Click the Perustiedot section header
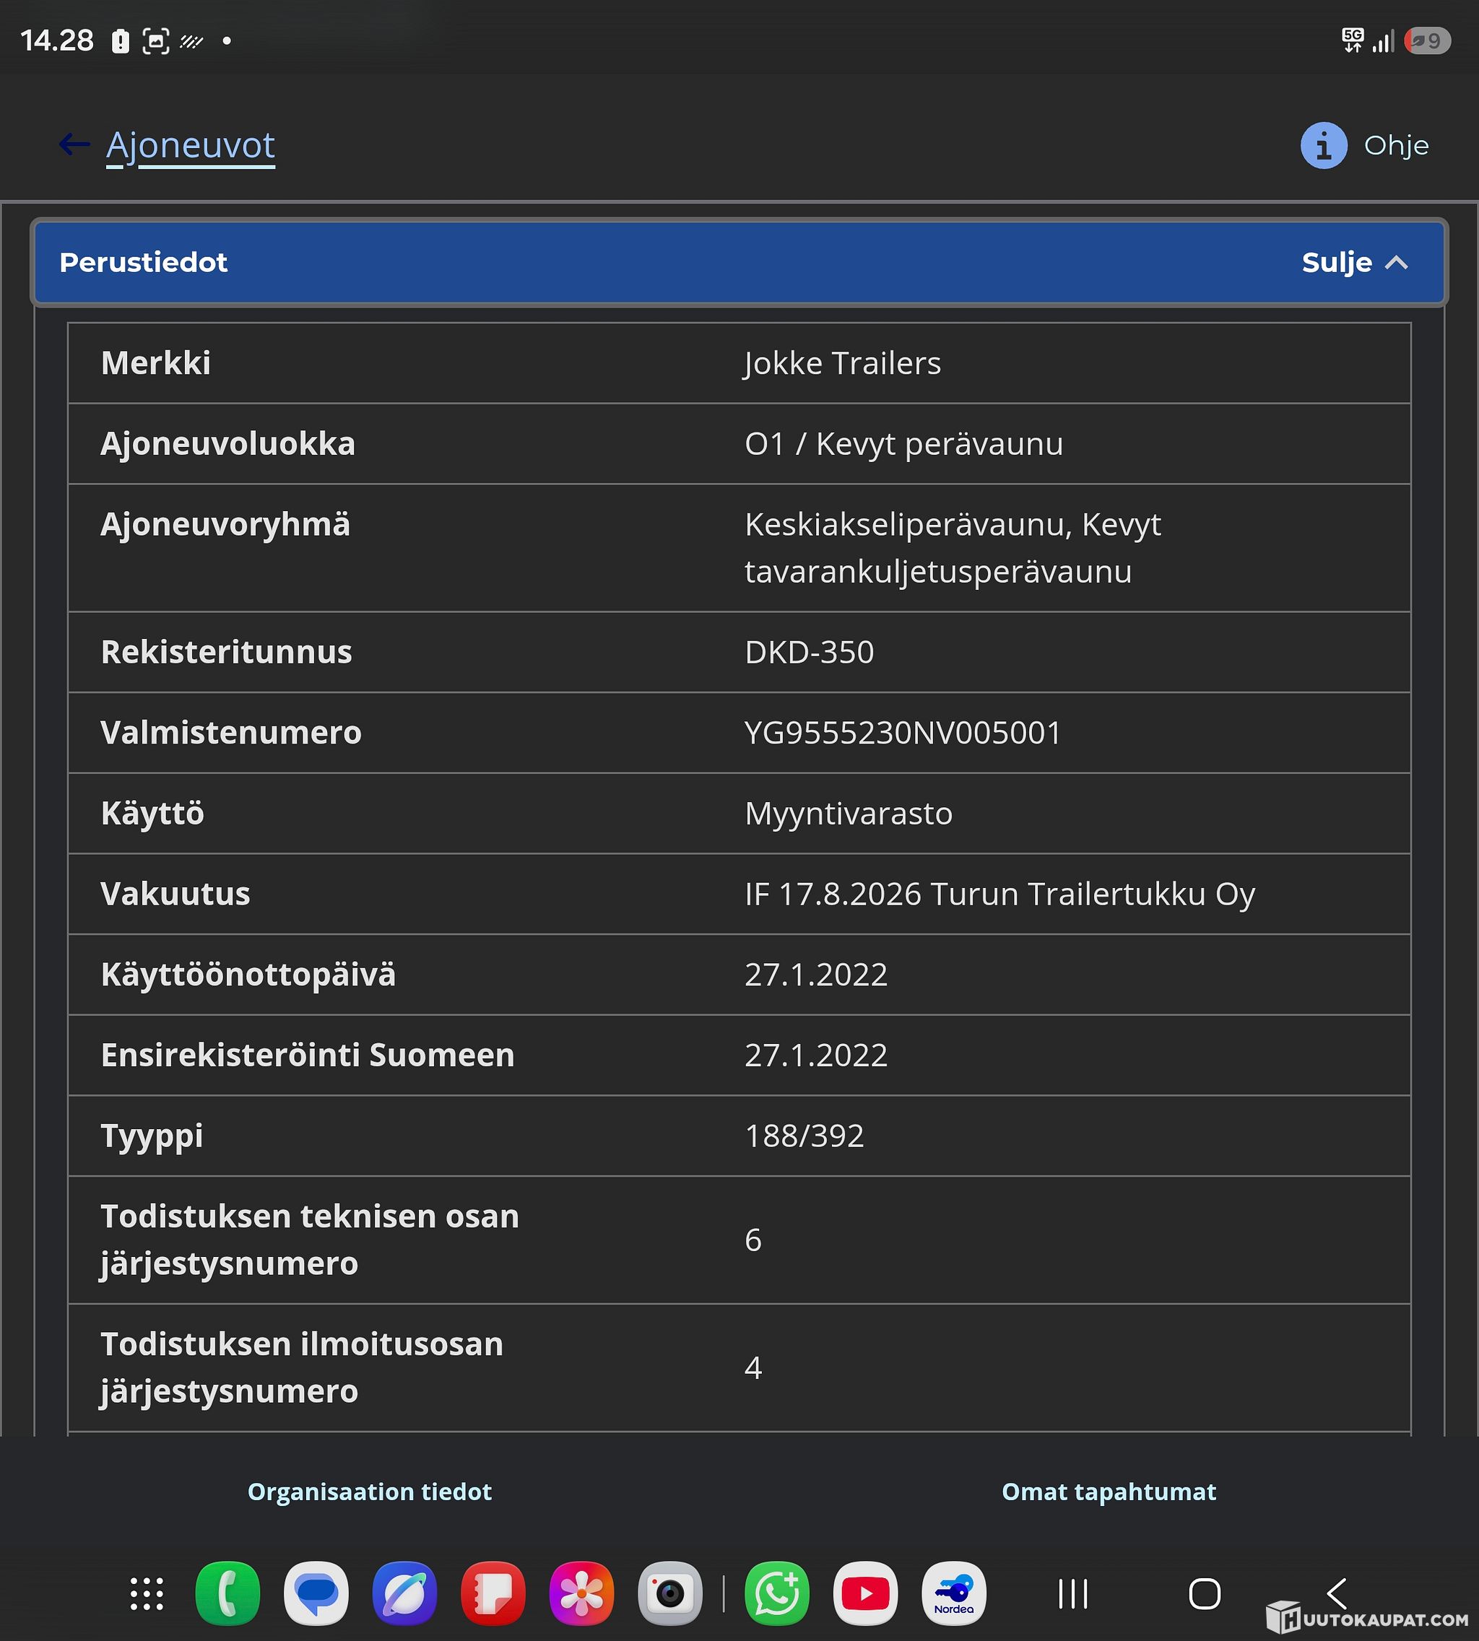 (x=739, y=262)
